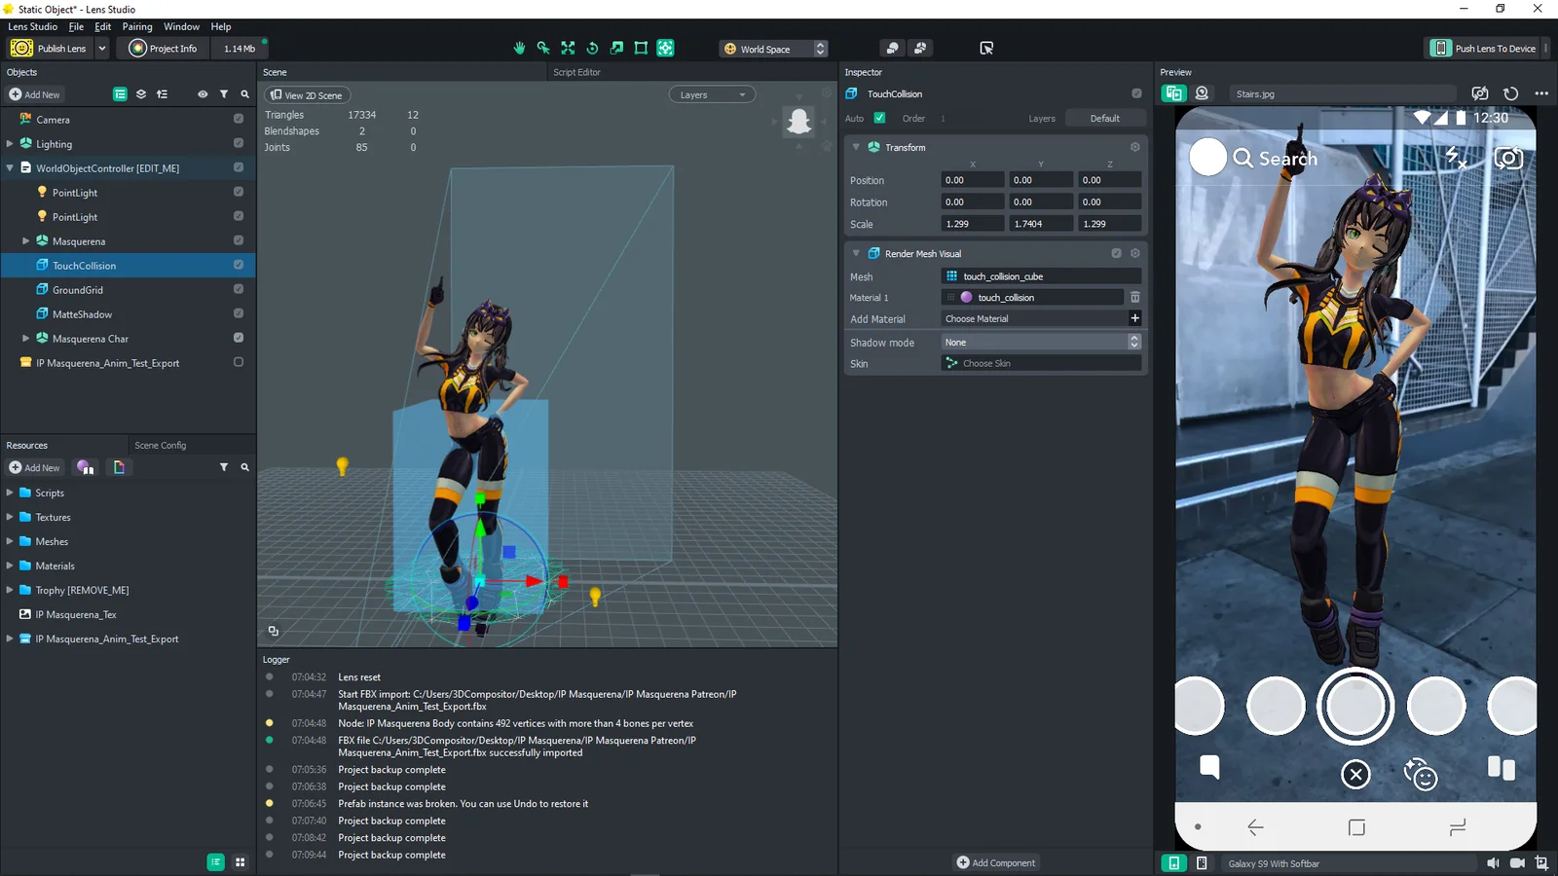This screenshot has width=1558, height=876.
Task: Click the Position X input field
Action: 972,180
